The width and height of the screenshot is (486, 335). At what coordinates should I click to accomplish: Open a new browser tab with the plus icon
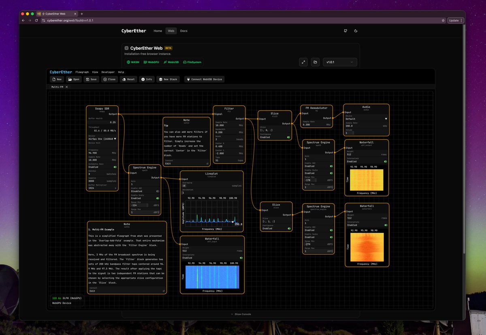coord(81,14)
